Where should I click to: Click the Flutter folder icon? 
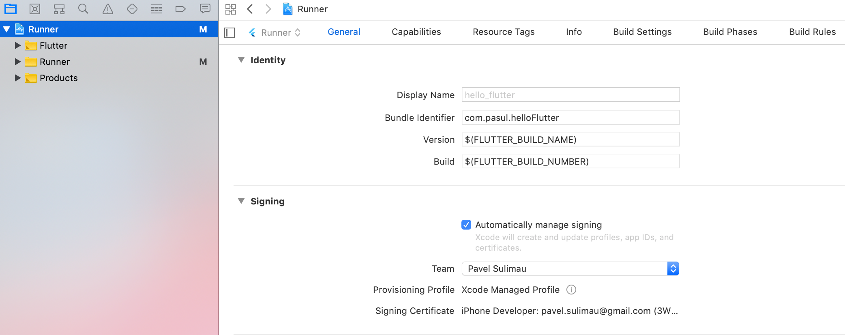coord(31,45)
